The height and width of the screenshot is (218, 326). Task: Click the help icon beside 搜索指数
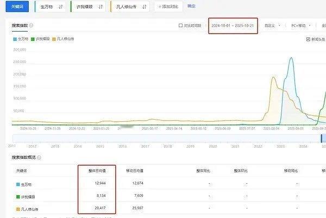(31, 26)
